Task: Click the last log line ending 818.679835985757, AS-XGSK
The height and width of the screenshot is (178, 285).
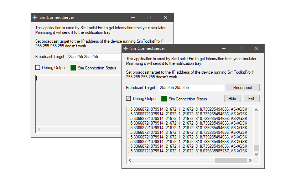Action: tap(188, 151)
